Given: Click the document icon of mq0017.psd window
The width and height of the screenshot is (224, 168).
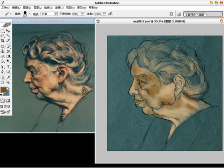Looking at the screenshot, I should (x=98, y=21).
